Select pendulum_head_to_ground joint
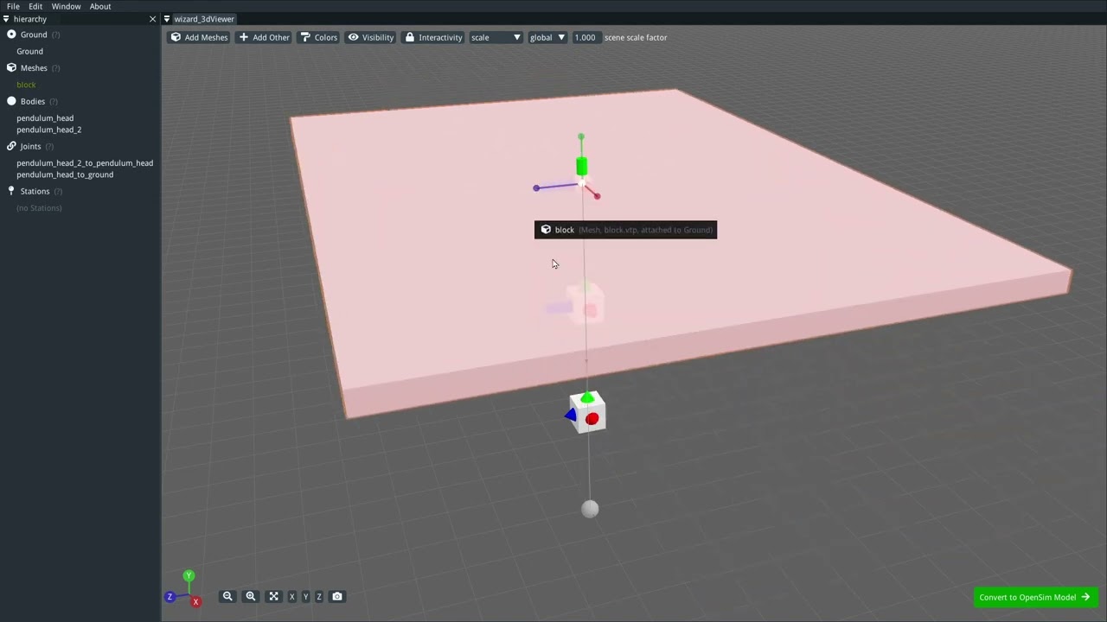The image size is (1107, 622). [65, 175]
